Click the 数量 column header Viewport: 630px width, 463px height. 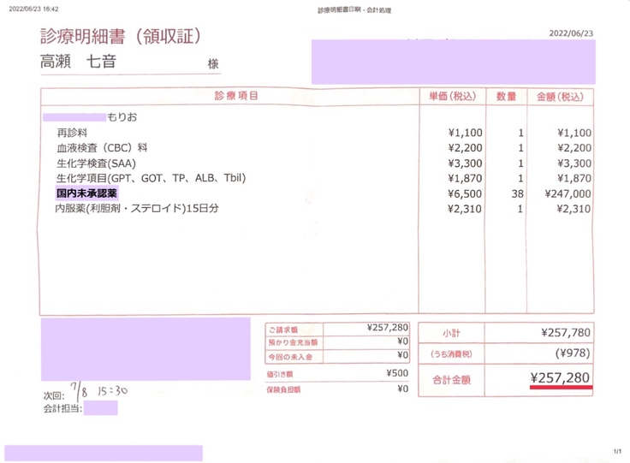tap(507, 97)
